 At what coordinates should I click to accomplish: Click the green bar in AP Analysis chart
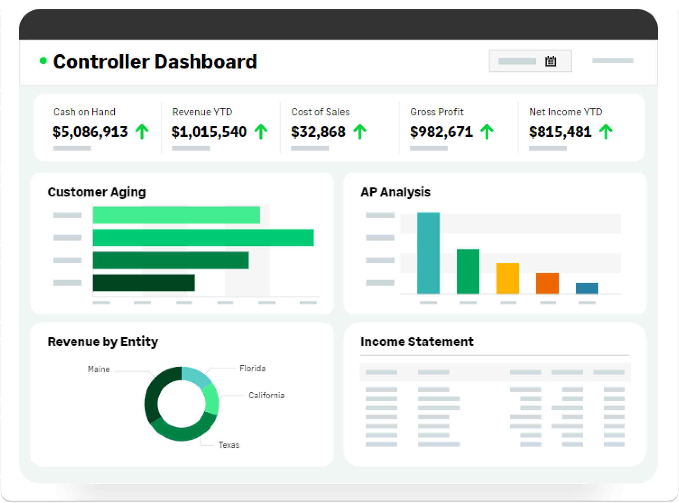click(468, 271)
